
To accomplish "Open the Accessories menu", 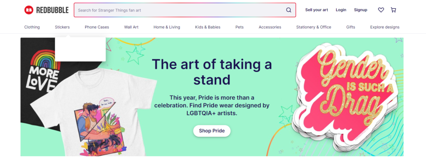I will 270,27.
